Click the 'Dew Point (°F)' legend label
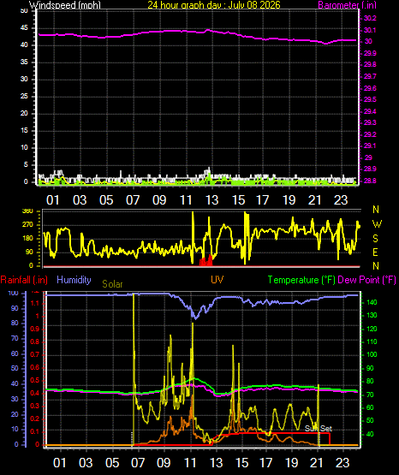The height and width of the screenshot is (475, 399). coord(366,280)
